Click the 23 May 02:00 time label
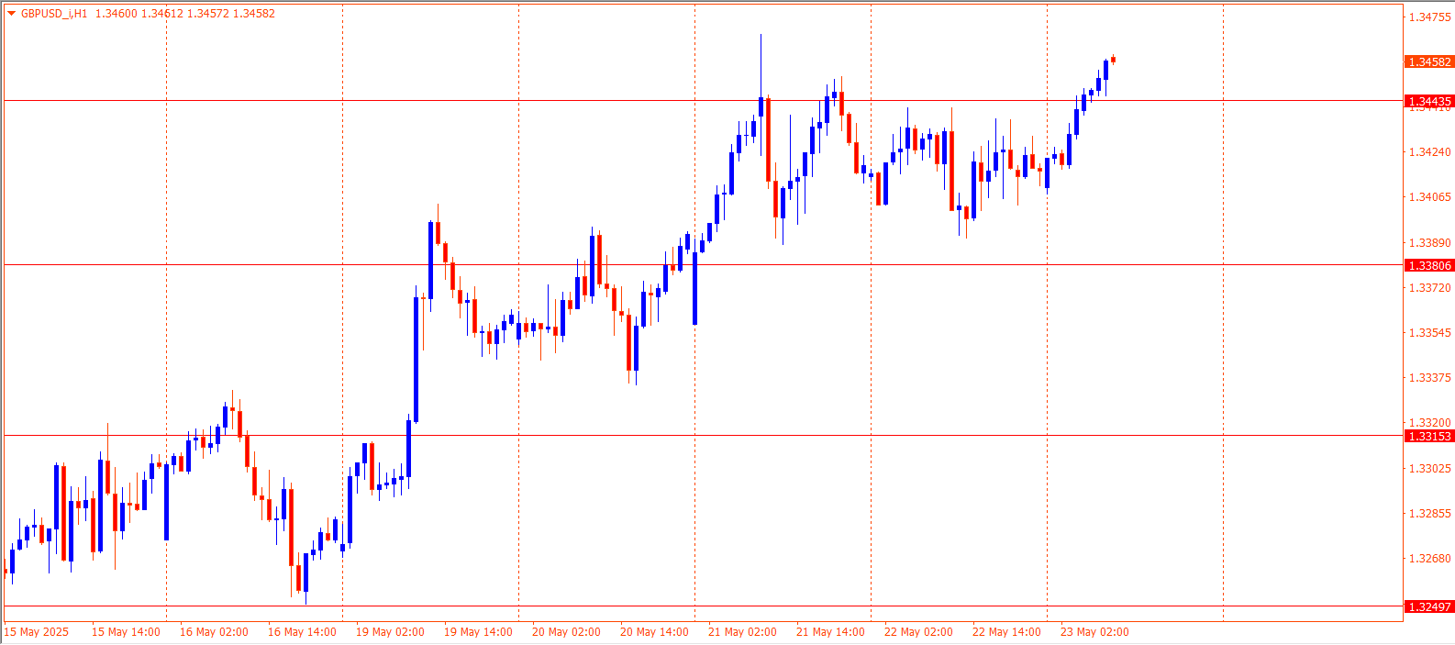 pyautogui.click(x=1094, y=631)
